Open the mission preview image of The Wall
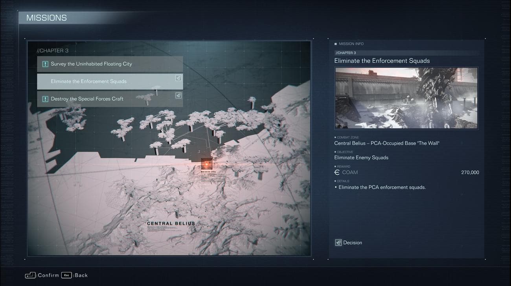The image size is (511, 286). point(406,98)
